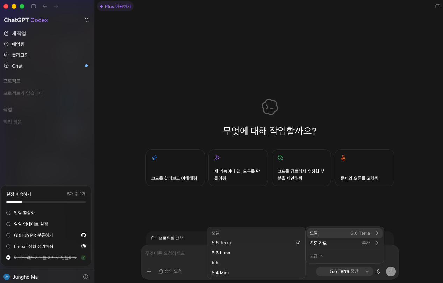Click the 작업 없음 text
This screenshot has width=443, height=283.
click(x=13, y=122)
